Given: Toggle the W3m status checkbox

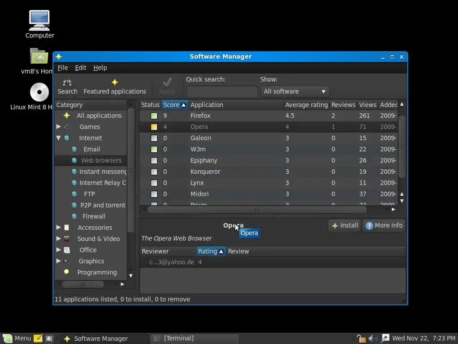Looking at the screenshot, I should (x=154, y=150).
